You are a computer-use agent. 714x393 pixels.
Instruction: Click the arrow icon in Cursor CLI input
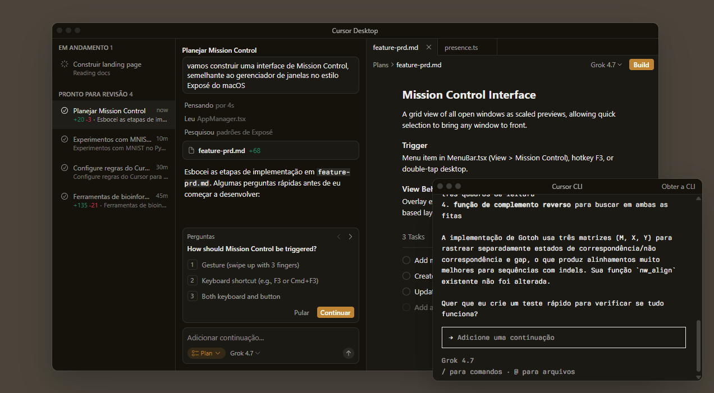coord(451,337)
